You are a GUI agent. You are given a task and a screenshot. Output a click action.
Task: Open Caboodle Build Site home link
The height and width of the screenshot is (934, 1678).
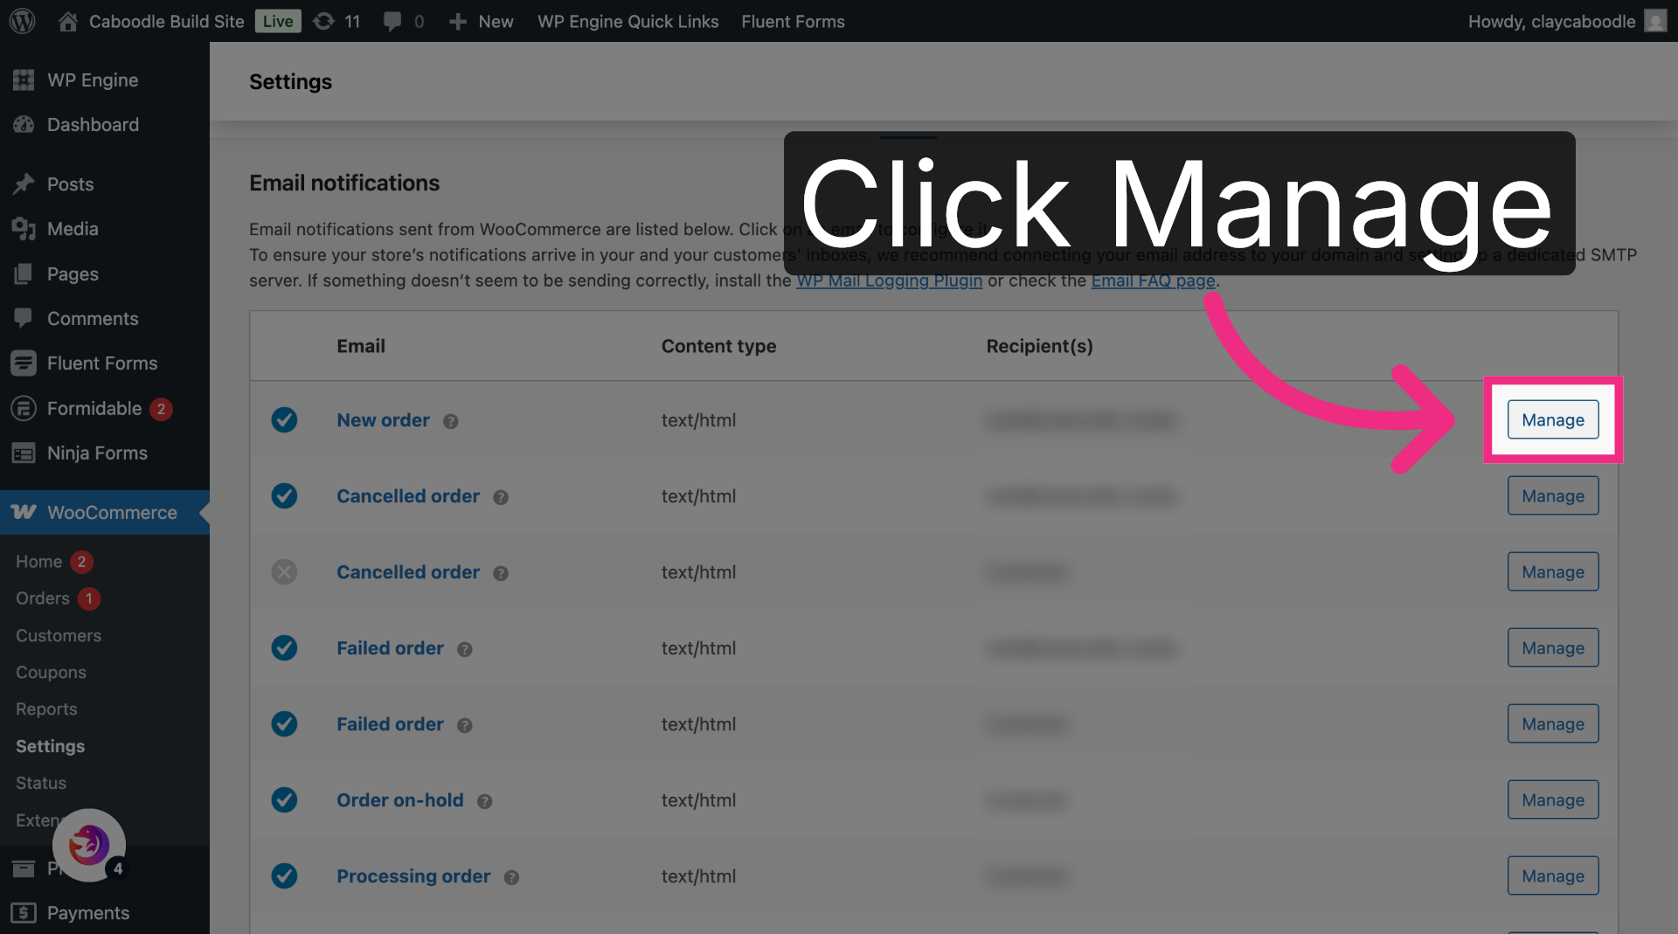tap(151, 21)
